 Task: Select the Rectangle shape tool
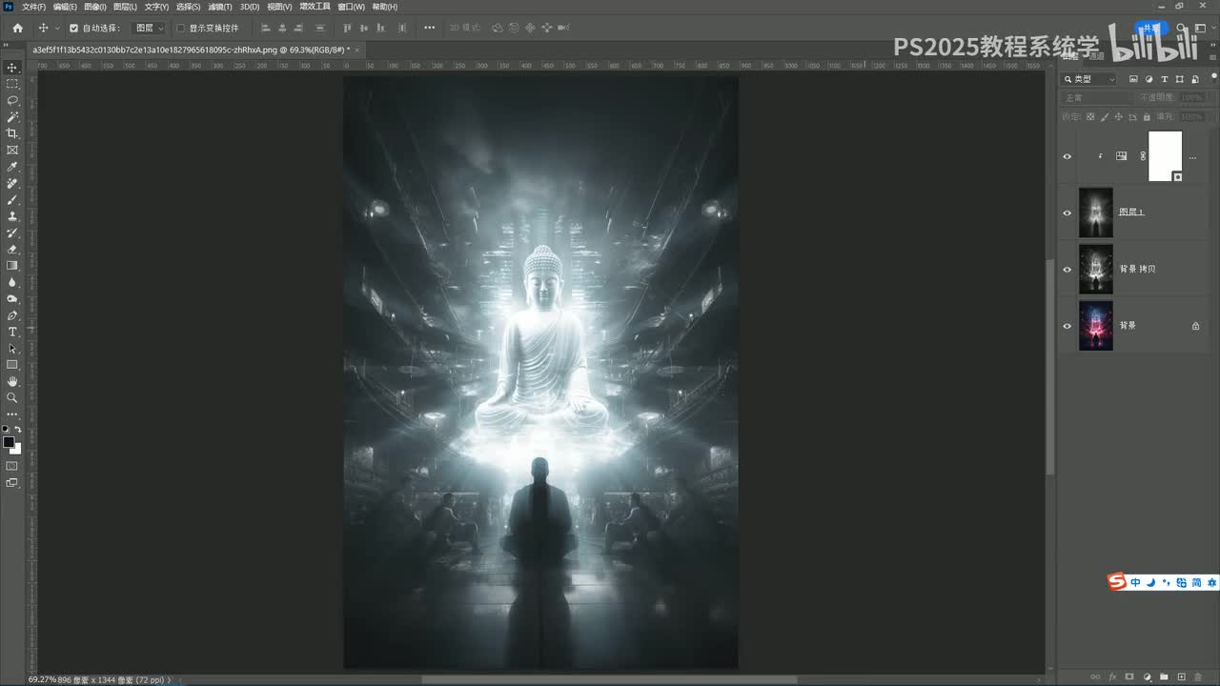tap(12, 365)
